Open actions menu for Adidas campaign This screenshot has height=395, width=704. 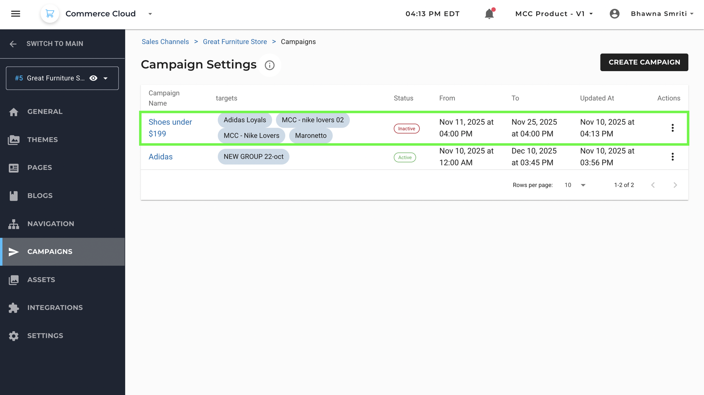pos(672,157)
